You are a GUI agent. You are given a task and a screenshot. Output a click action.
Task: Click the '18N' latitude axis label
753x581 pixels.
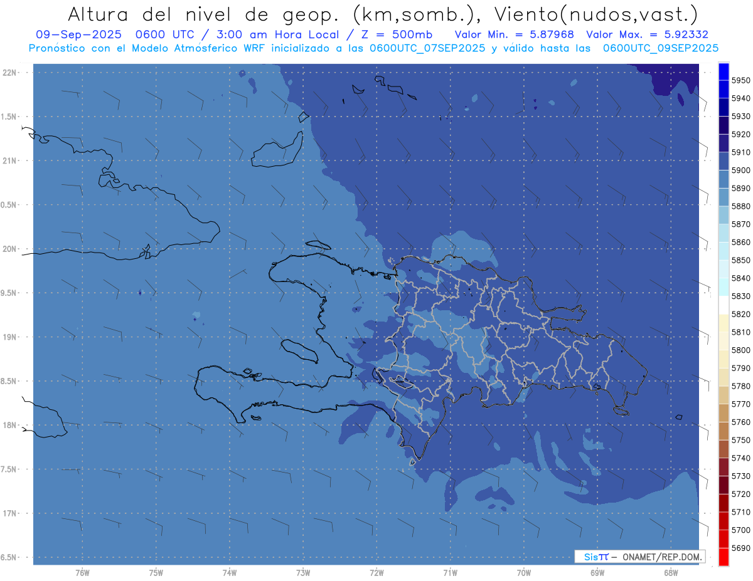[x=11, y=425]
